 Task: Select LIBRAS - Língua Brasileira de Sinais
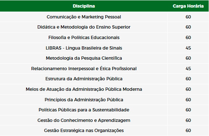pyautogui.click(x=84, y=48)
